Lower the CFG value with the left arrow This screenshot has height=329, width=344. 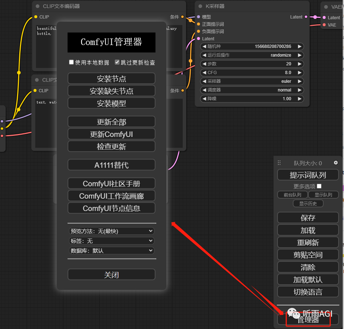[204, 73]
